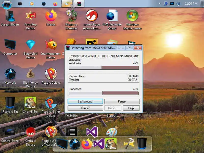Open the Firefox desktop shortcut
Viewport: 204px width, 153px height.
[51, 18]
